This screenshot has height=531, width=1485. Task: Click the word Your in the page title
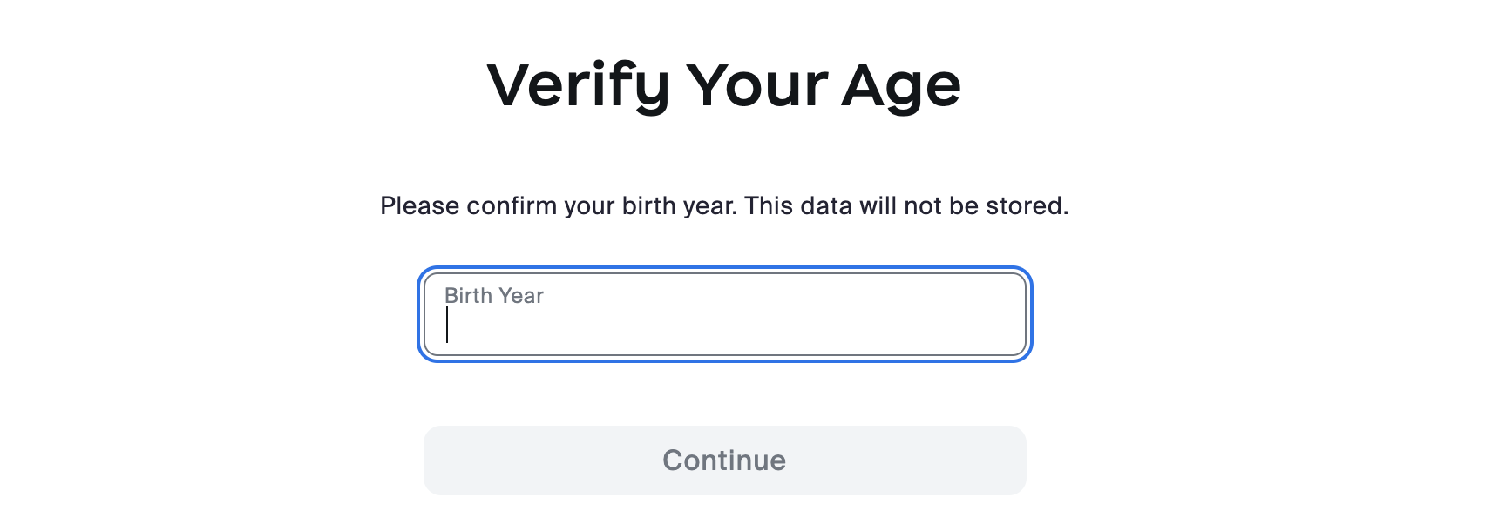[756, 86]
